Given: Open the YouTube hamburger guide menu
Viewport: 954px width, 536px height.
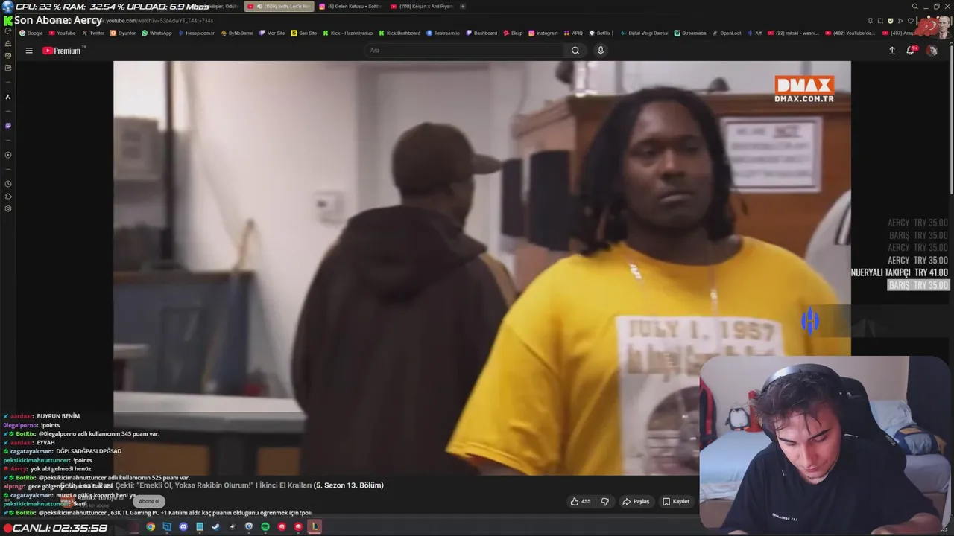Looking at the screenshot, I should point(29,51).
